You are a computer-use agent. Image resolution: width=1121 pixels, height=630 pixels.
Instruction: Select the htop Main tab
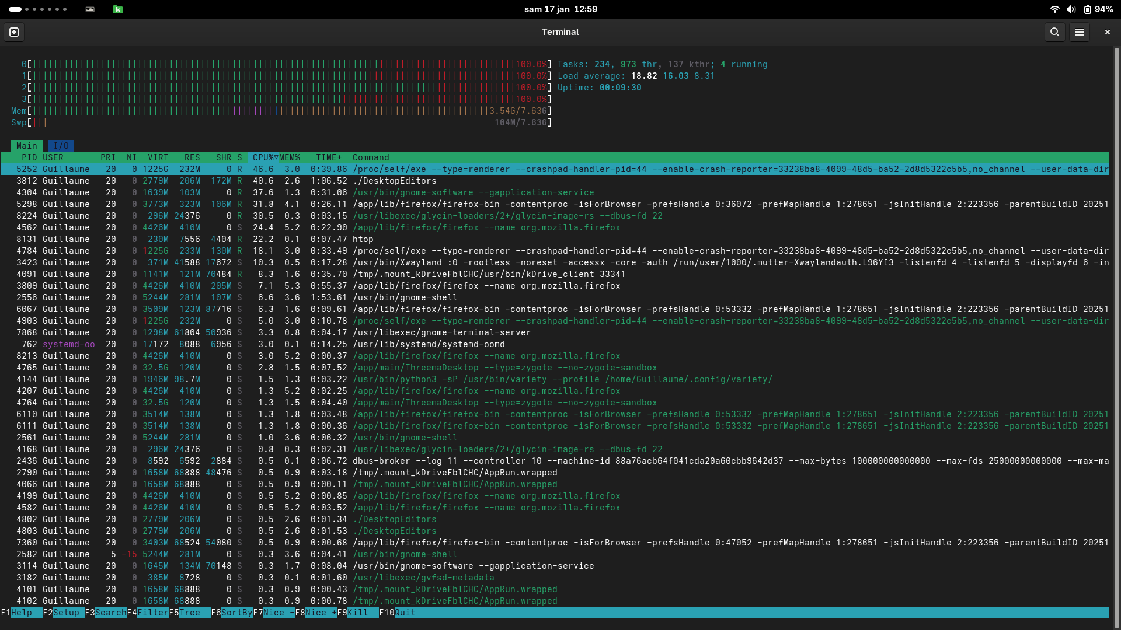27,146
